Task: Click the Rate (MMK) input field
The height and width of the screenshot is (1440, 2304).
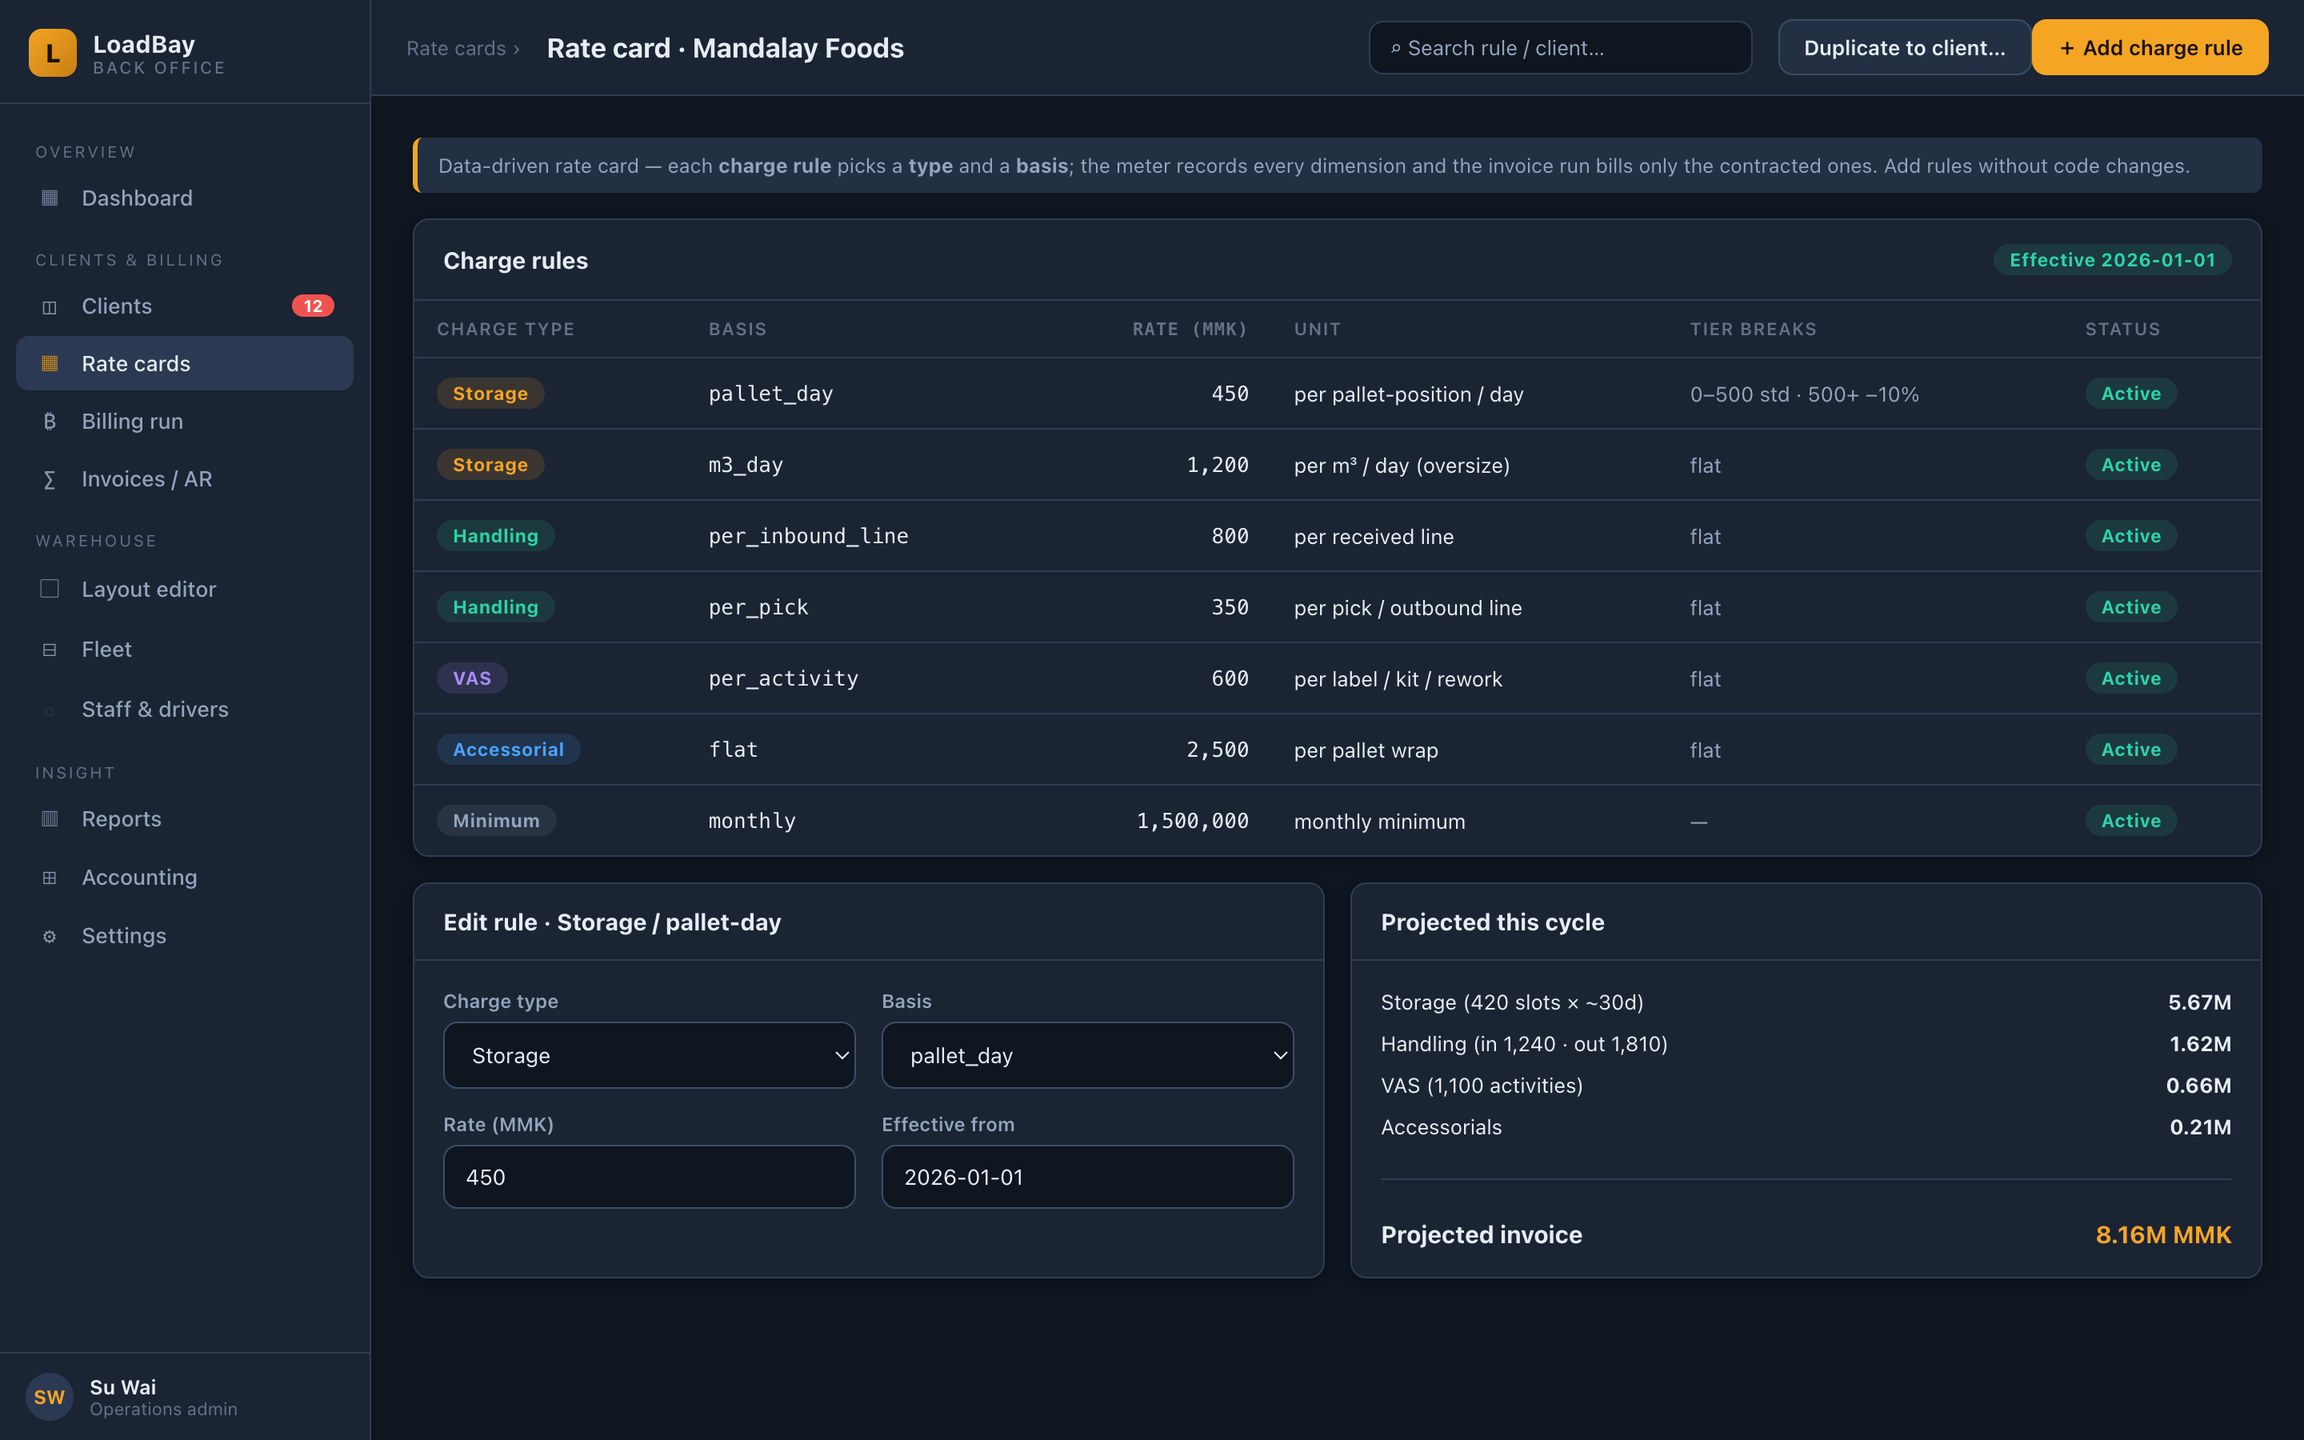Action: 650,1177
